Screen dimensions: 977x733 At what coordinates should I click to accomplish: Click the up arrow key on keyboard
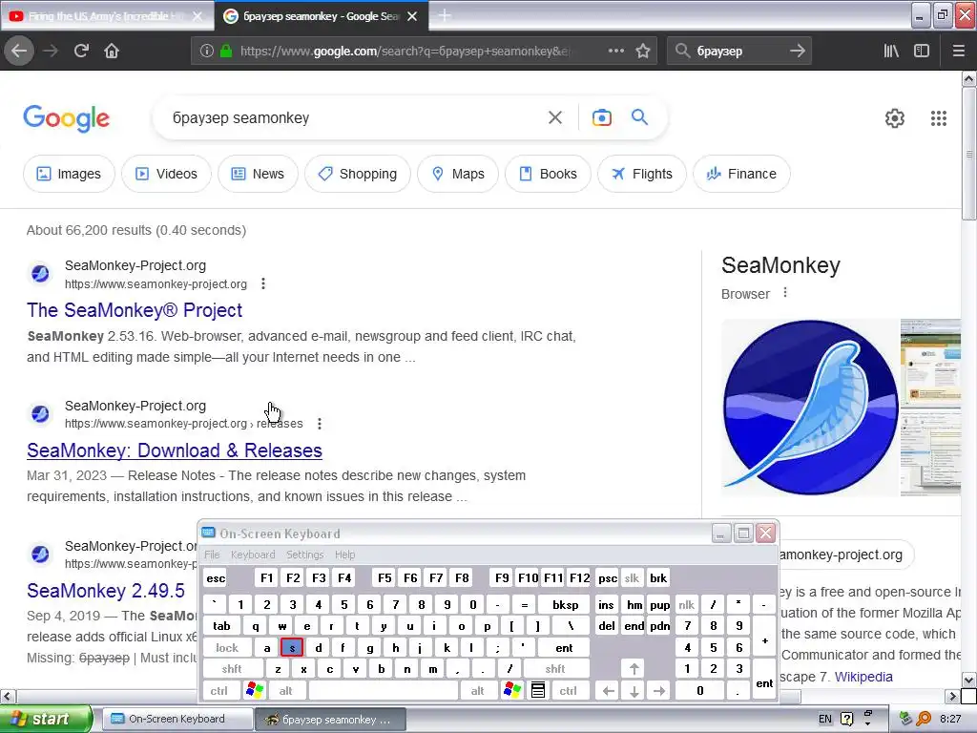[634, 669]
